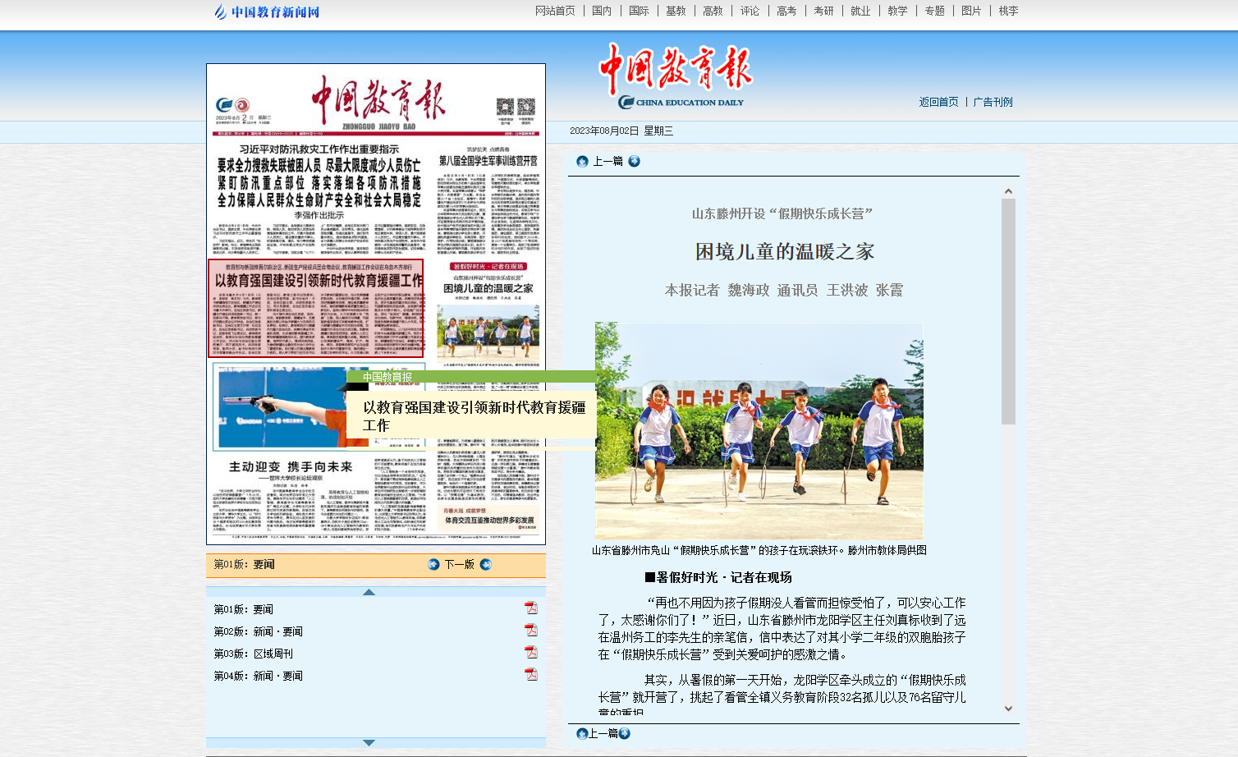Open 考研 in top navigation
Image resolution: width=1238 pixels, height=757 pixels.
(x=823, y=11)
